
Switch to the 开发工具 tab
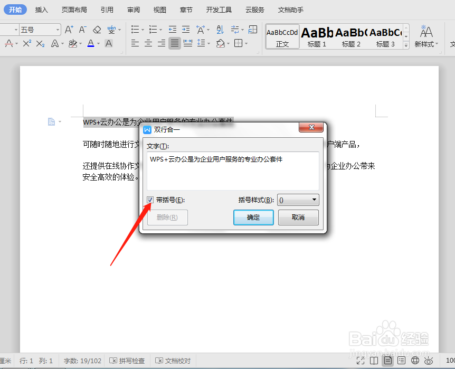219,10
